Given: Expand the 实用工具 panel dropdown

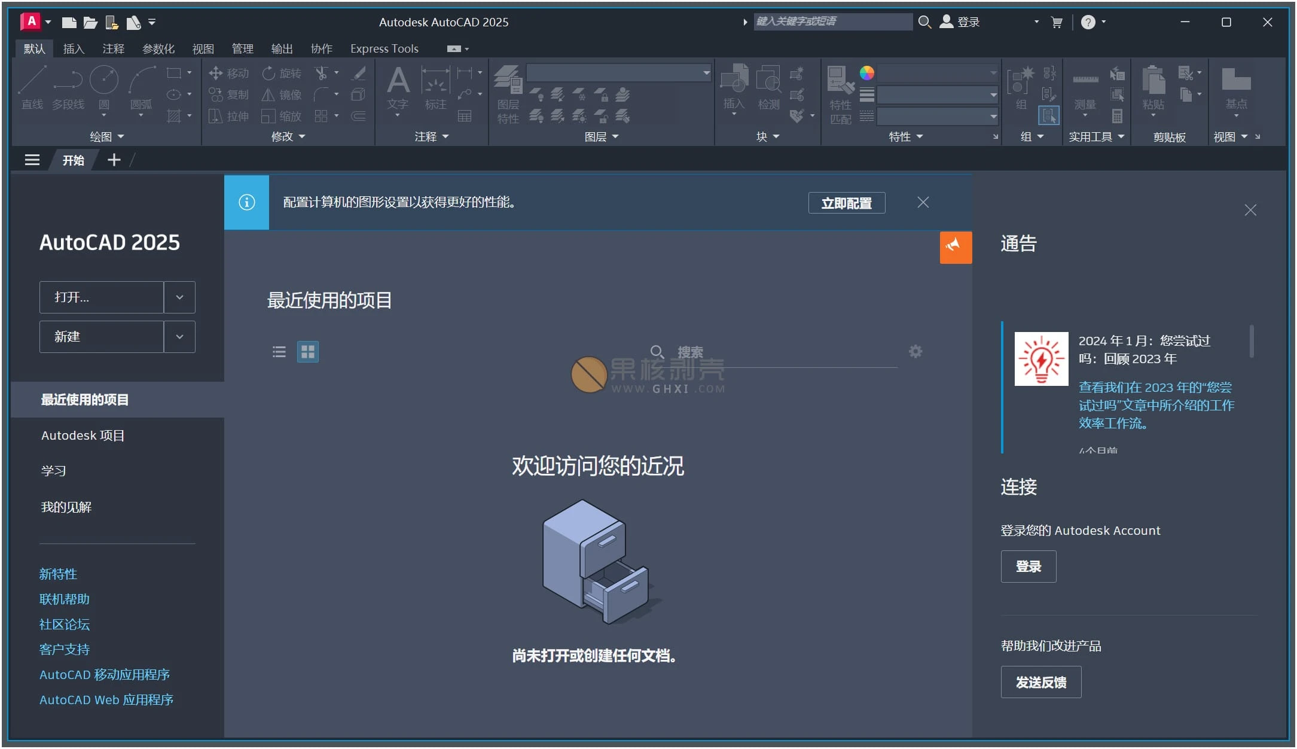Looking at the screenshot, I should pos(1097,137).
